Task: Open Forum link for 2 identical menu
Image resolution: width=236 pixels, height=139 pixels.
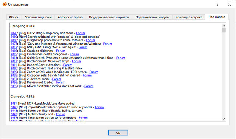Action: coord(57,79)
